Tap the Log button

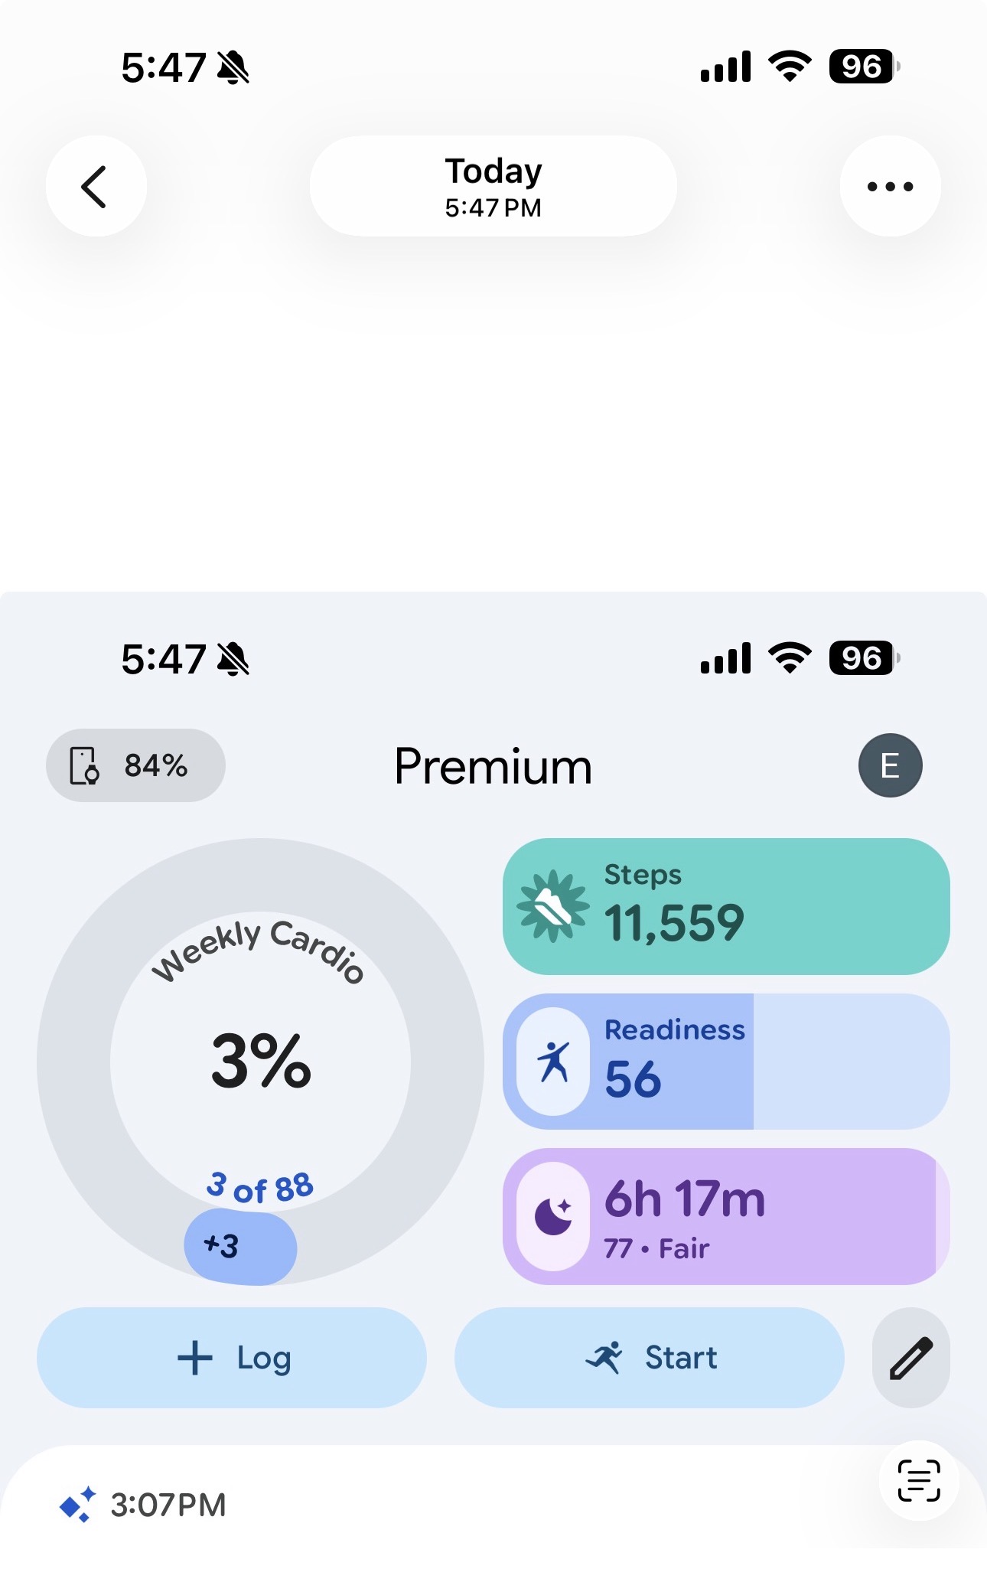[x=232, y=1358]
